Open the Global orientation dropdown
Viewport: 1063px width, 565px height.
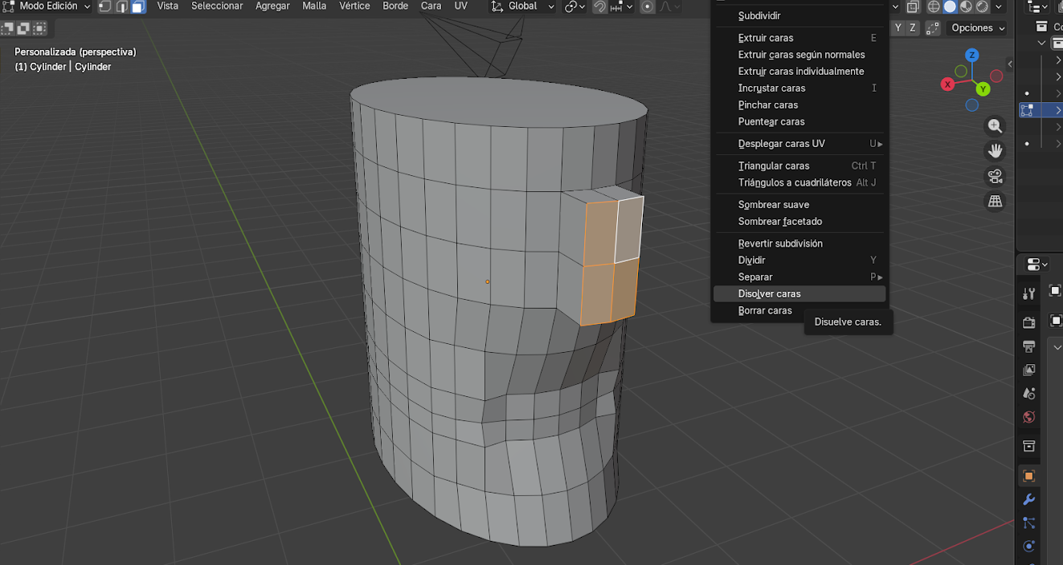tap(522, 6)
